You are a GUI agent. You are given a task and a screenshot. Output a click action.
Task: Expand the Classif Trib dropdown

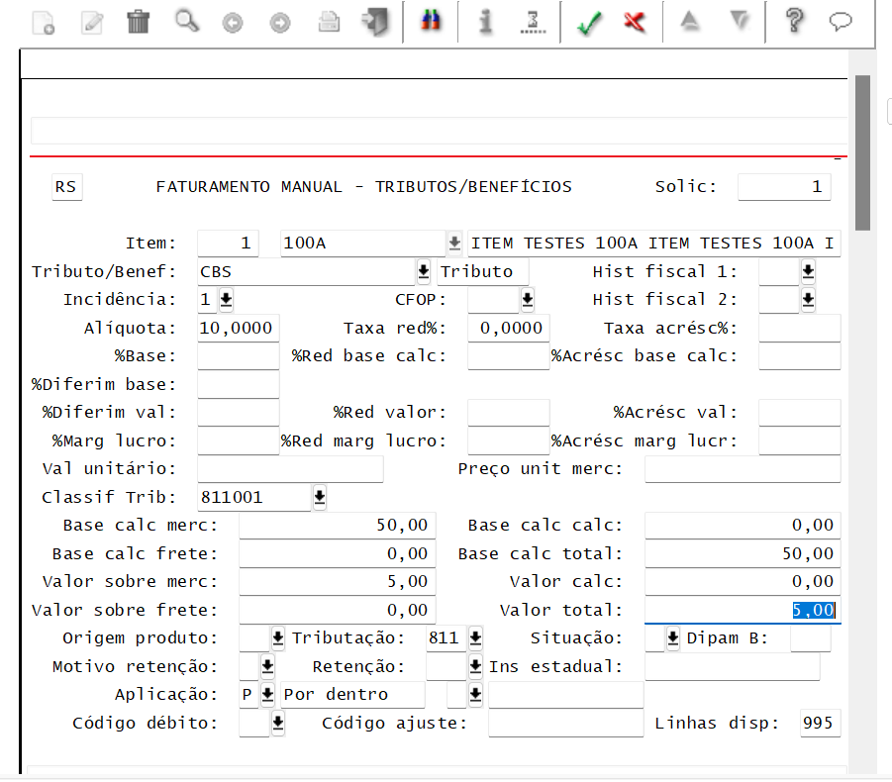319,497
